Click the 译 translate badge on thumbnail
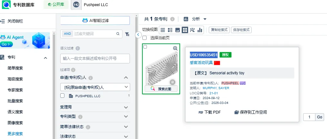This screenshot has width=327, height=139. coord(173,82)
